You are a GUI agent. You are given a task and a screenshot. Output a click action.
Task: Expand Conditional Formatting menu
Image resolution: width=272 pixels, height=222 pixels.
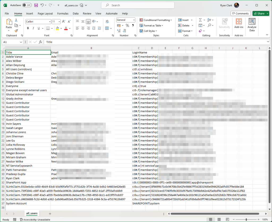(156, 20)
